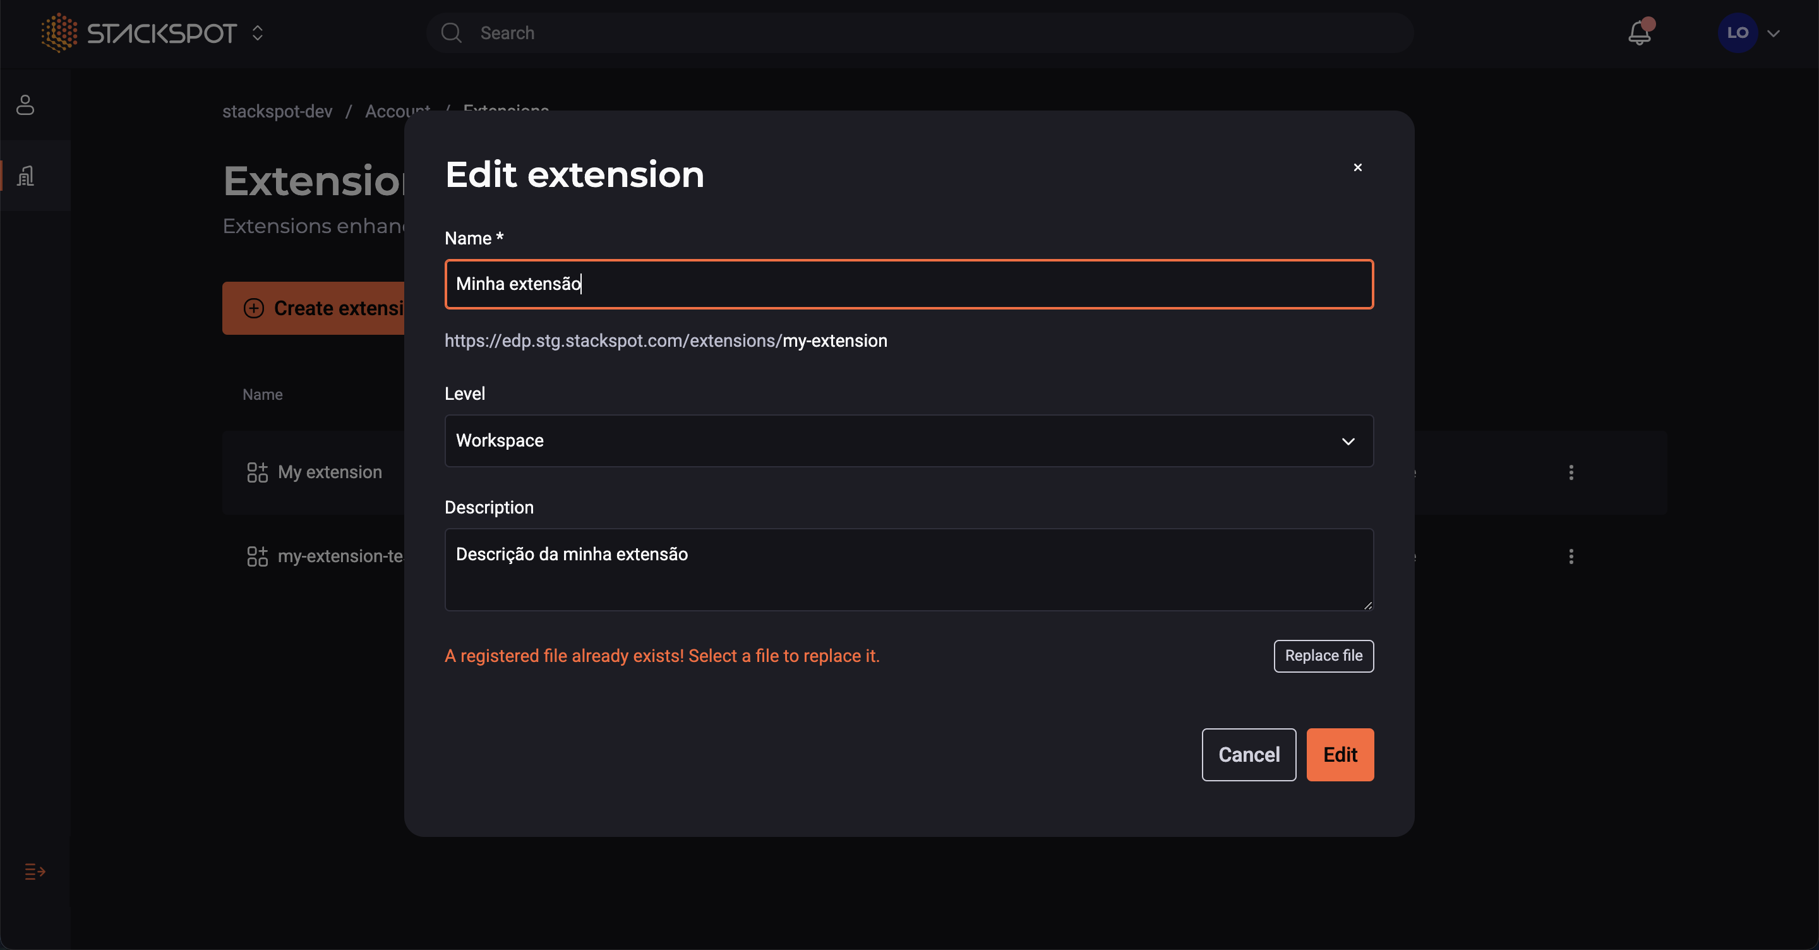Open kebab menu for my-extension-te row
Image resolution: width=1819 pixels, height=950 pixels.
1571,556
